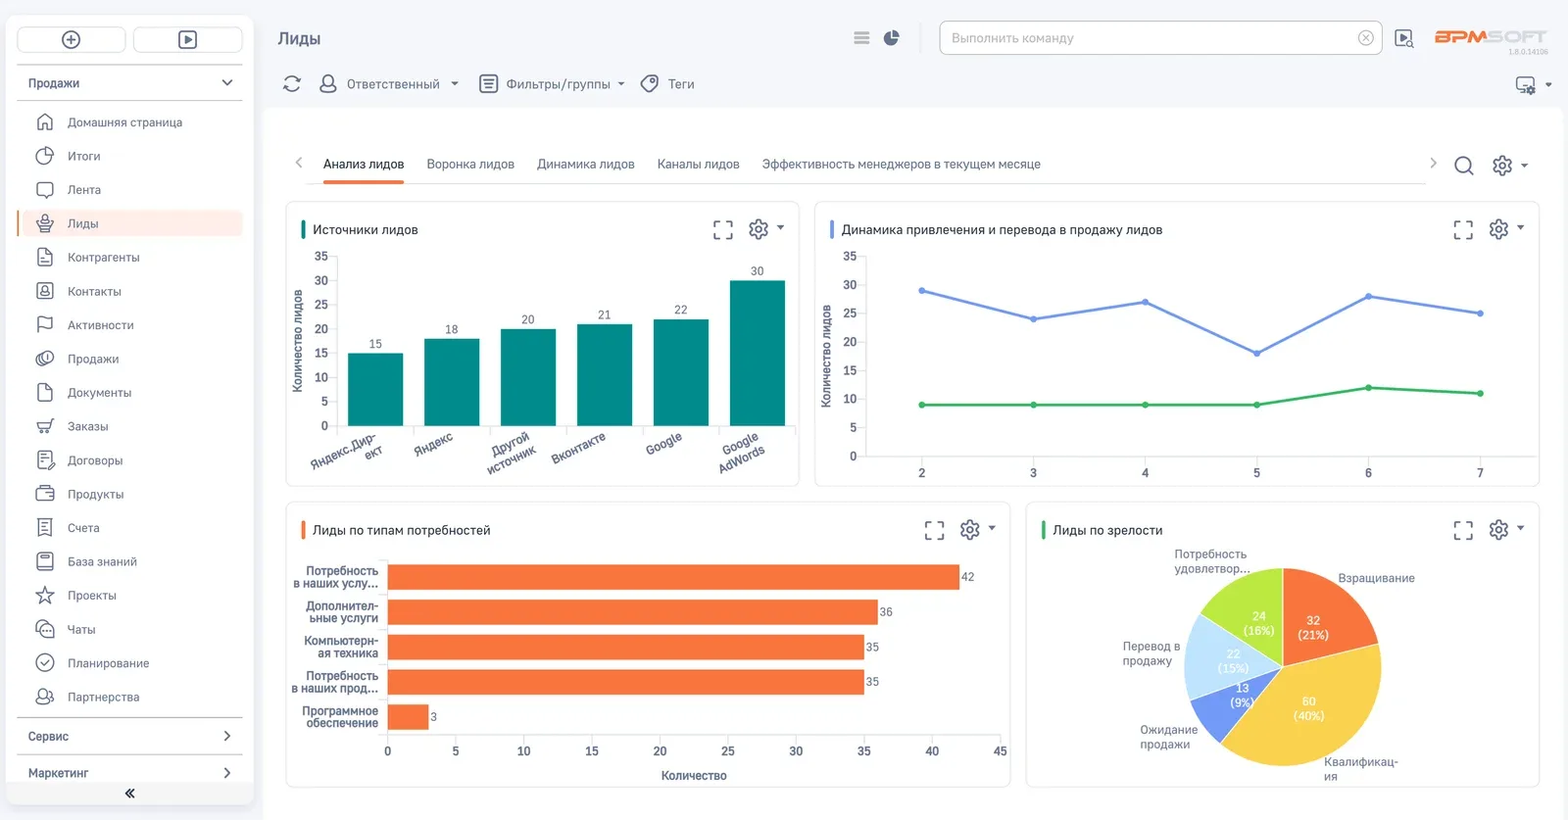The height and width of the screenshot is (820, 1568).
Task: Open Проекты star item
Action: [x=129, y=596]
